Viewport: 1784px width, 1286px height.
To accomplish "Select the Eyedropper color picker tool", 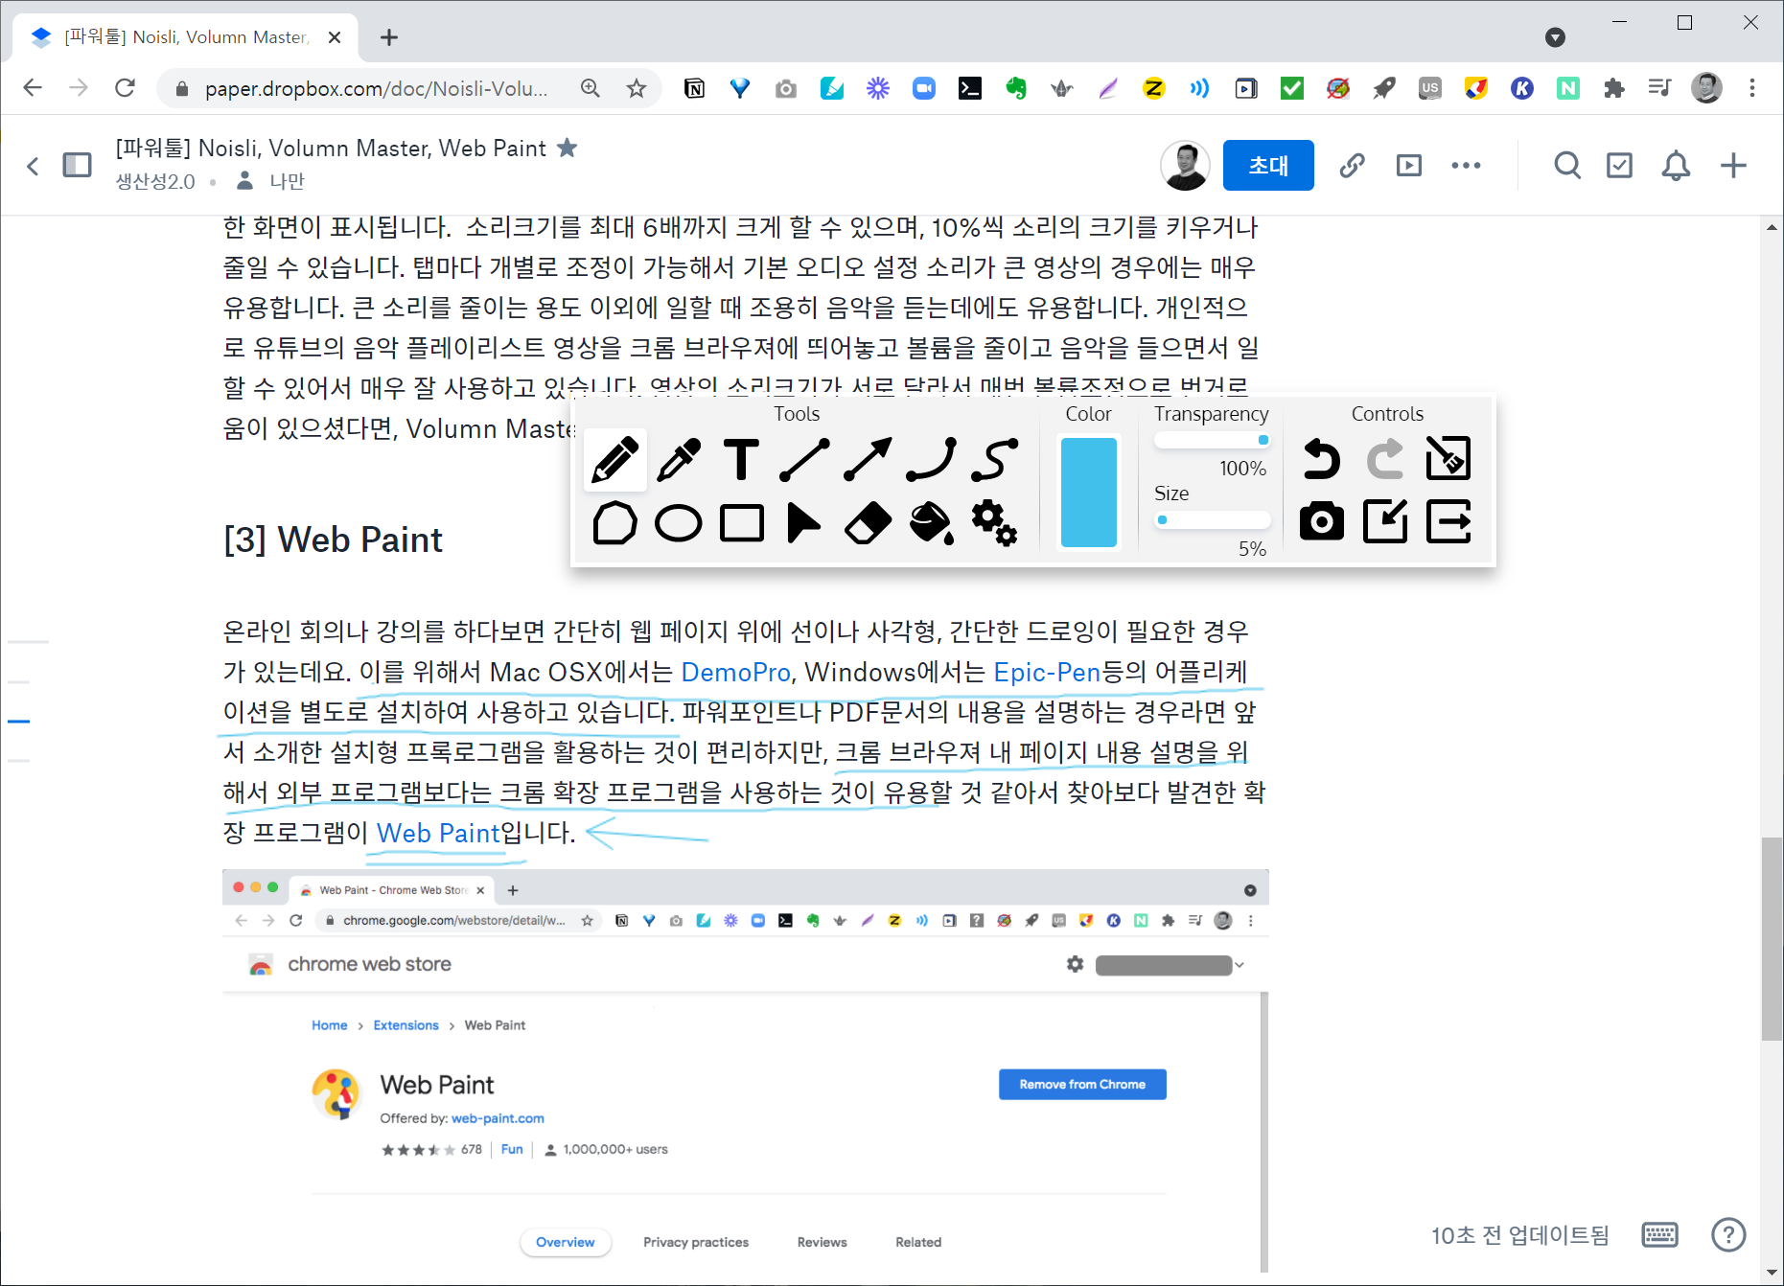I will pos(679,459).
